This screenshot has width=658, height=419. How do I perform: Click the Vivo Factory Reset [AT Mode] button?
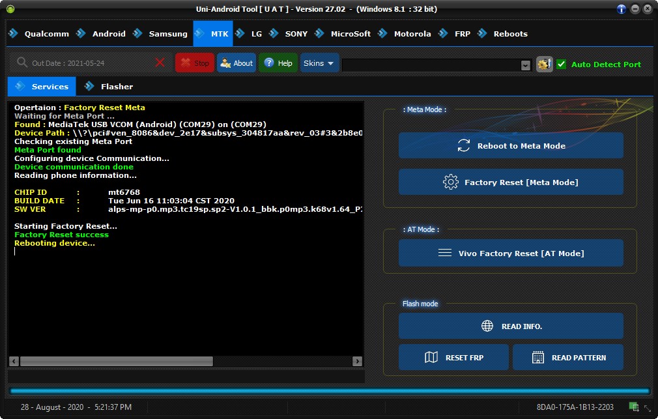[x=511, y=253]
